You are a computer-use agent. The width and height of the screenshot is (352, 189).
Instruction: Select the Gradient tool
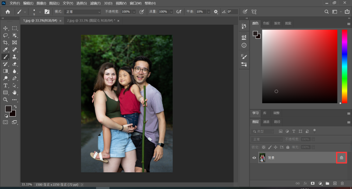(x=6, y=71)
